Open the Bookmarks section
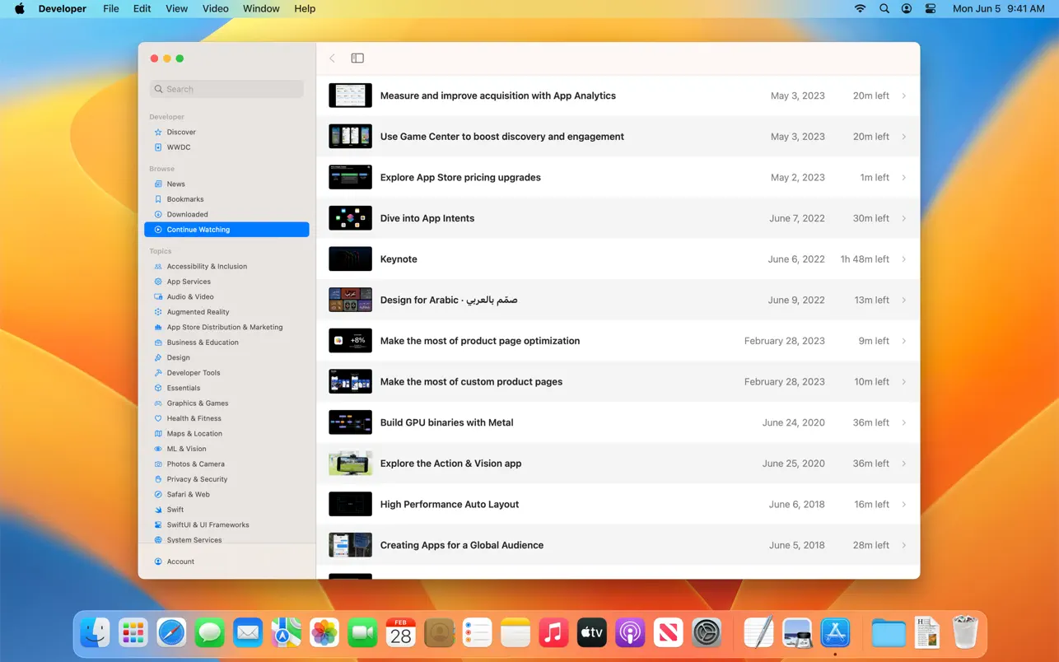This screenshot has height=662, width=1059. click(184, 199)
